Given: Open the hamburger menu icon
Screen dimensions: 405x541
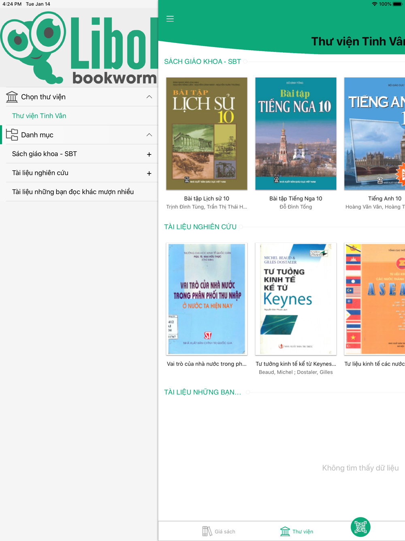Looking at the screenshot, I should pyautogui.click(x=170, y=19).
